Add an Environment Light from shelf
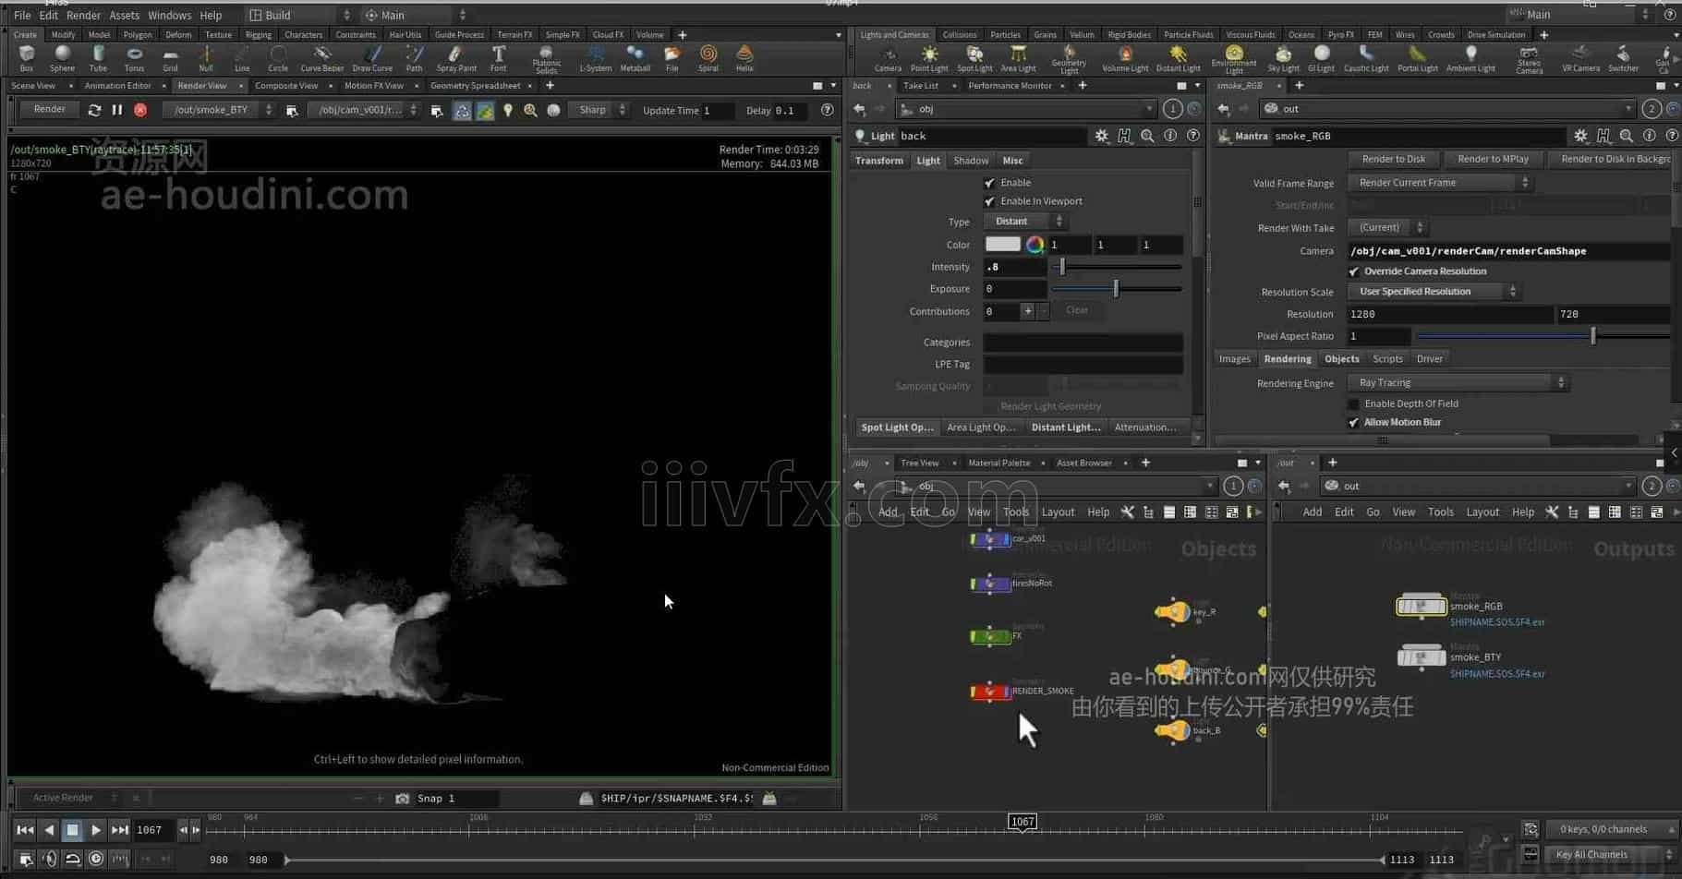Screen dimensions: 1682x879 [1233, 60]
